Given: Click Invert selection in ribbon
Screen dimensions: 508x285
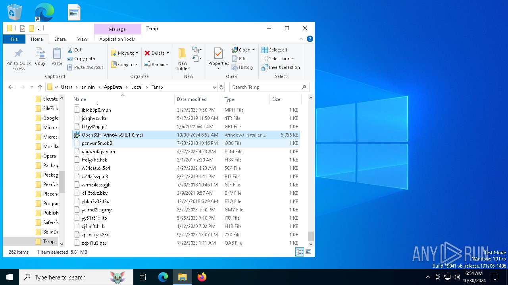Looking at the screenshot, I should coord(281,67).
